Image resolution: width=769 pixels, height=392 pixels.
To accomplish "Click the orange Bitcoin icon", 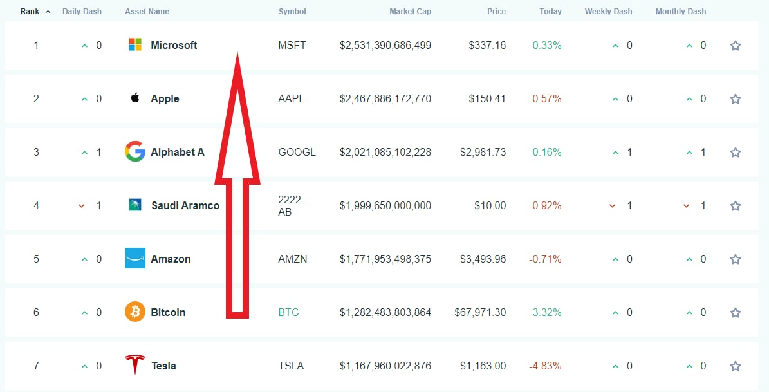I will click(x=135, y=312).
